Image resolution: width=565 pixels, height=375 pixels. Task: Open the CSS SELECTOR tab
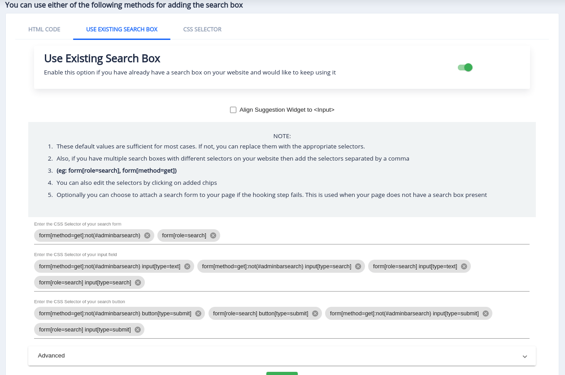point(202,29)
